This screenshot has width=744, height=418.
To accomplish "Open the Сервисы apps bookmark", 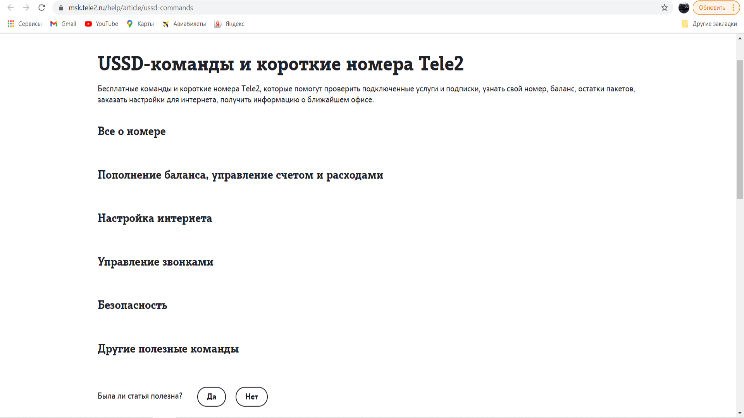I will (x=24, y=24).
